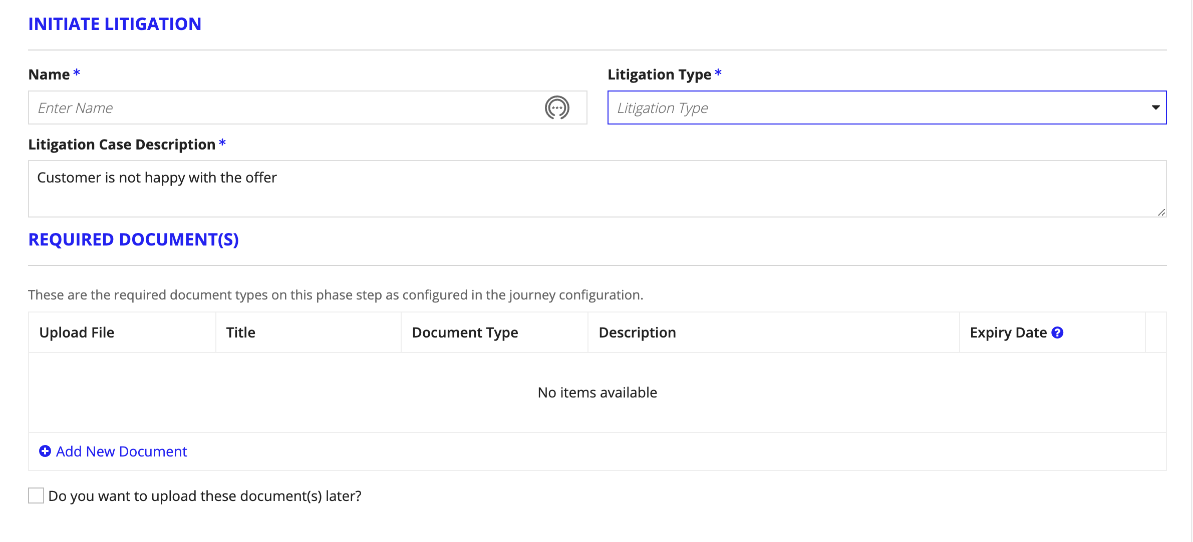Click the textarea resize handle corner
Image resolution: width=1193 pixels, height=542 pixels.
1161,212
